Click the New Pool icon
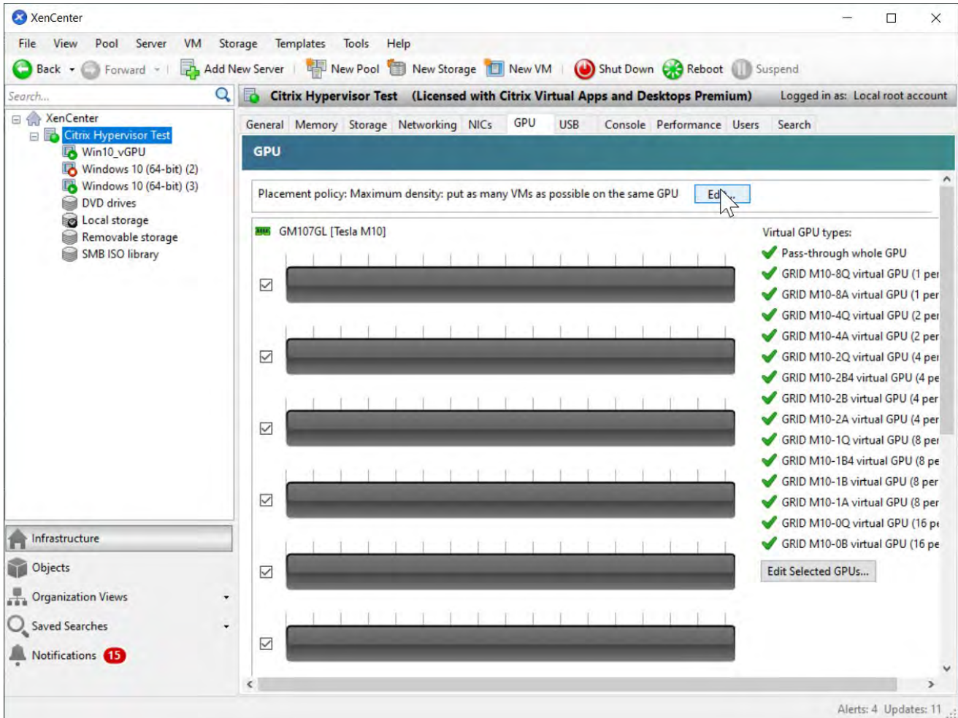958x718 pixels. 316,69
